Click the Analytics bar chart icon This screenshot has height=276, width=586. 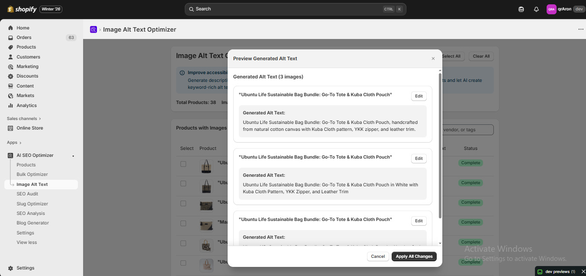click(x=11, y=105)
